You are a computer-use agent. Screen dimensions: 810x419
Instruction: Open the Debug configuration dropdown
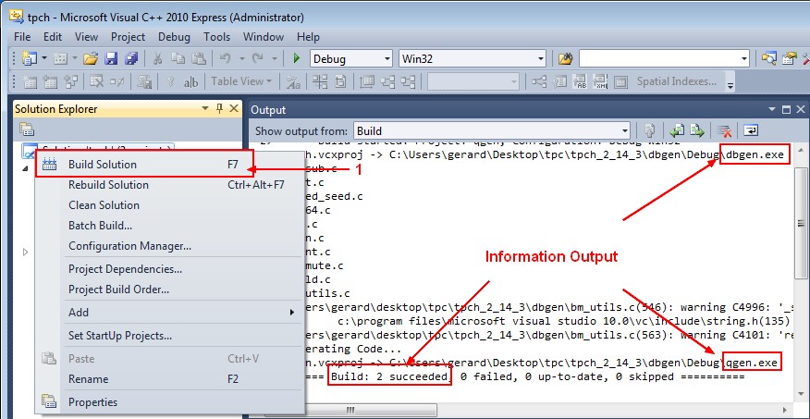pyautogui.click(x=351, y=58)
